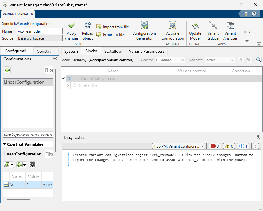The image size is (263, 211).
Task: Click the control variable options gear icon
Action: 32,165
